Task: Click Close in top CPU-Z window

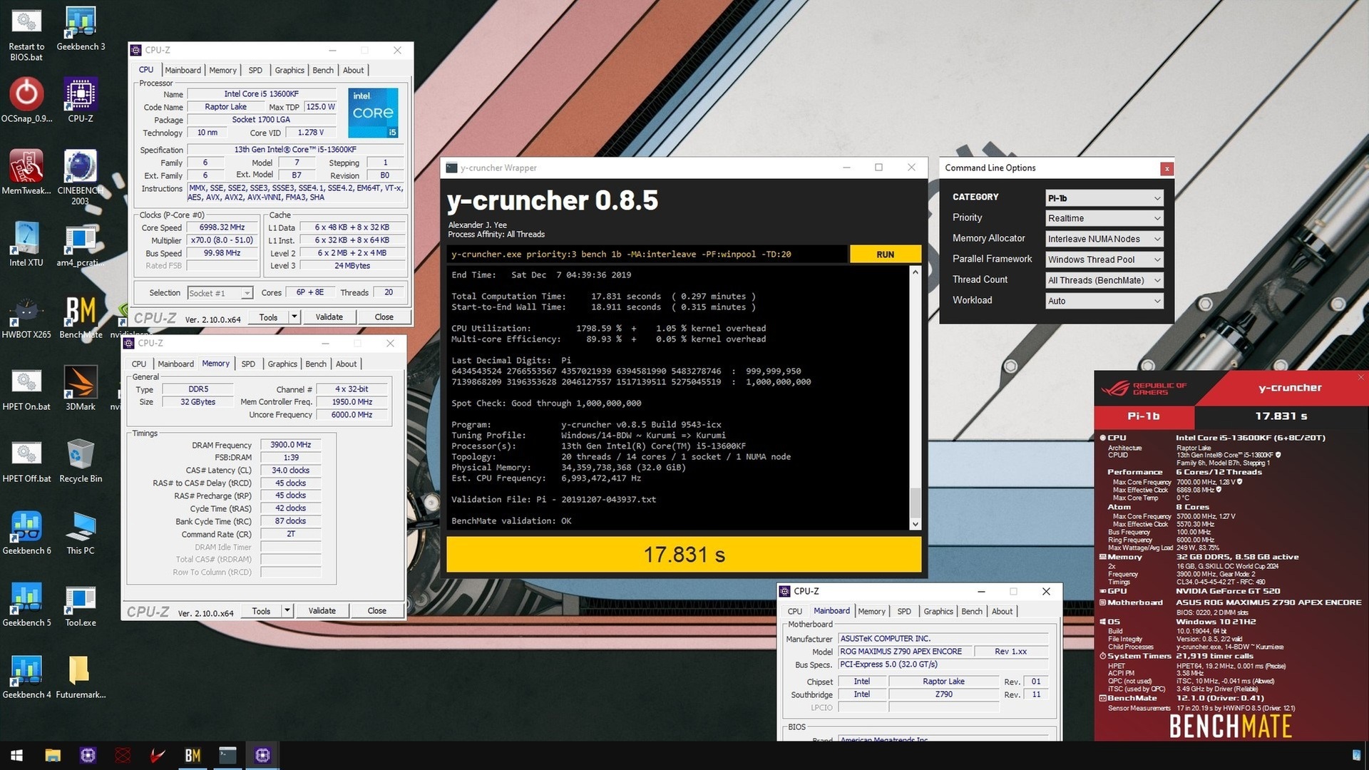Action: 384,317
